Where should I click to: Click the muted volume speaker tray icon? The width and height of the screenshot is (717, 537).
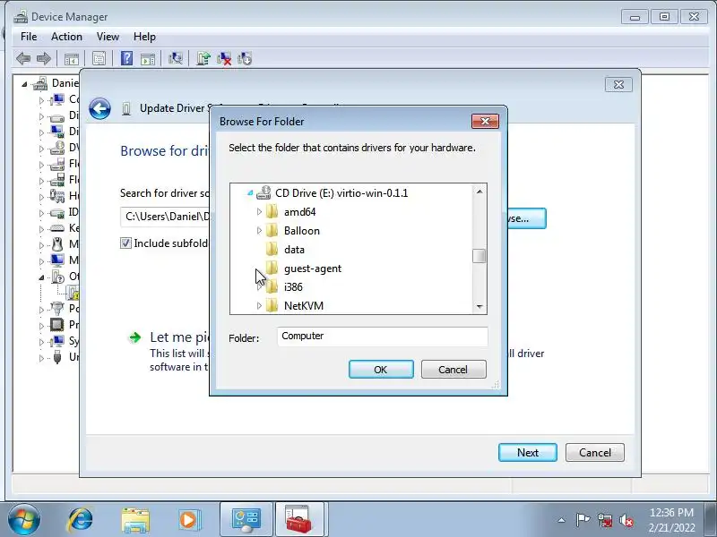(626, 520)
